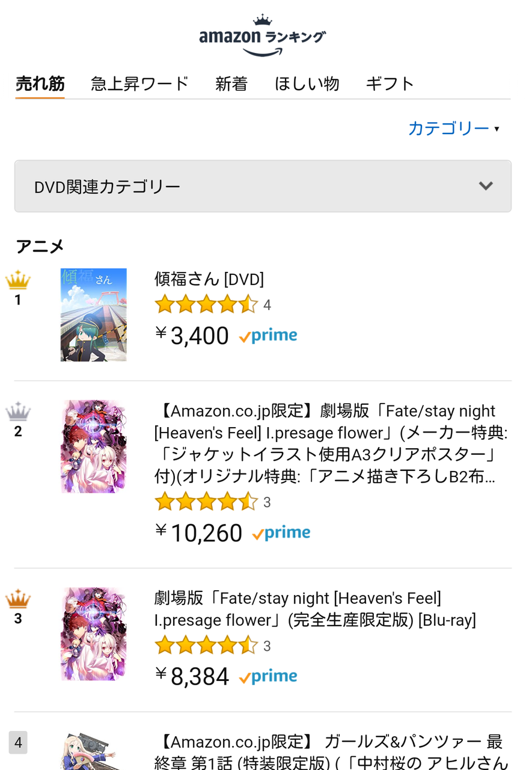
Task: Tap star rating of the ¥10,260 item
Action: tap(206, 502)
